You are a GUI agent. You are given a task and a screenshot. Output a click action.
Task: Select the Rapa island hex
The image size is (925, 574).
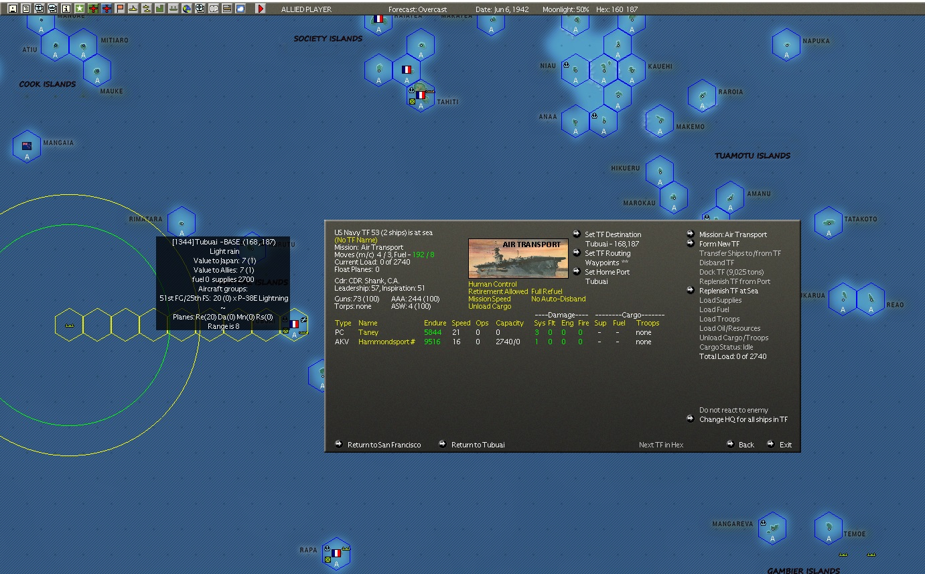coord(336,553)
